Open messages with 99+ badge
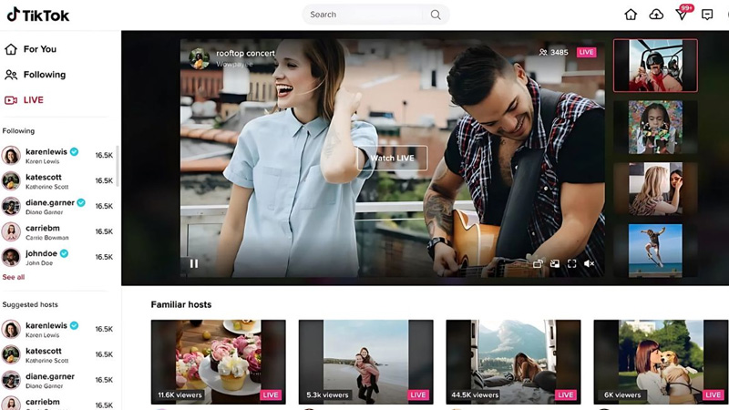This screenshot has height=410, width=729. (682, 15)
